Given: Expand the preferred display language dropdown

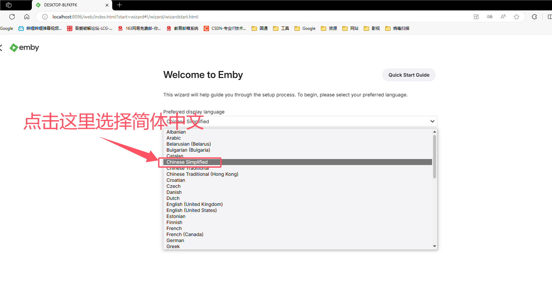Looking at the screenshot, I should 300,122.
